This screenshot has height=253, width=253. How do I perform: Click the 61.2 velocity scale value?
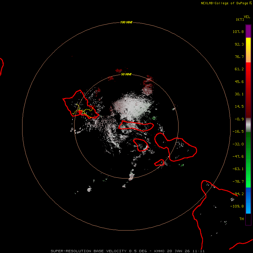(239, 69)
